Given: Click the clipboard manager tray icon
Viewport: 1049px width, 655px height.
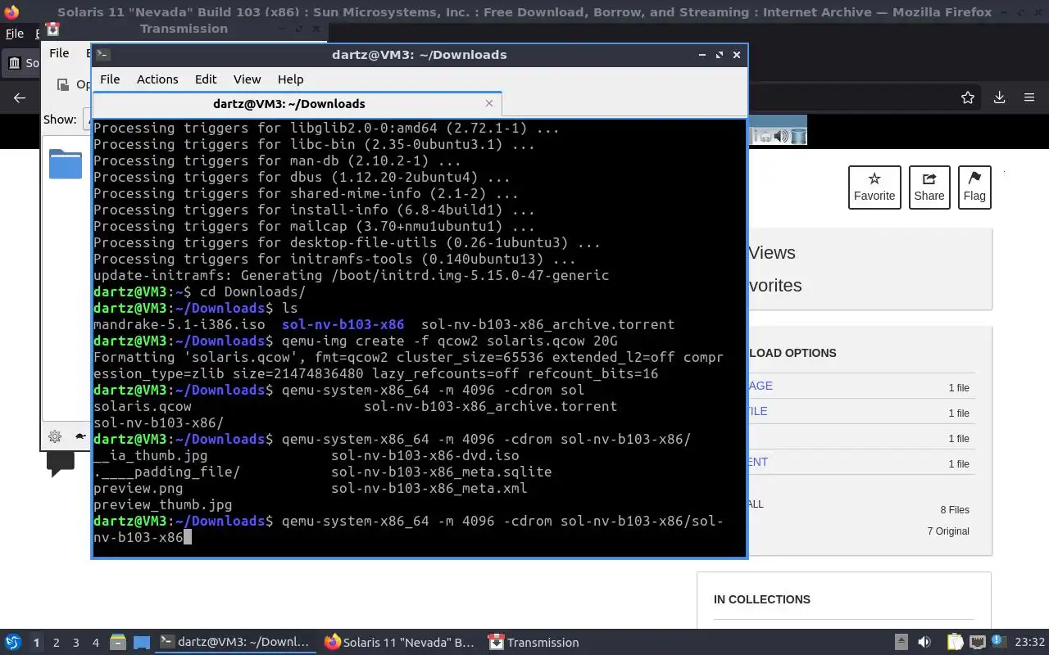Looking at the screenshot, I should click(x=956, y=643).
